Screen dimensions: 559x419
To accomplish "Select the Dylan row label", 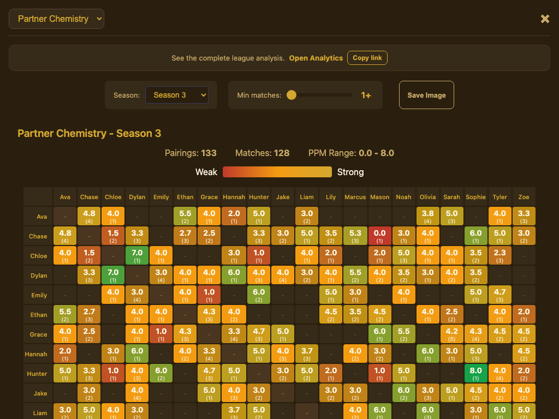I will (39, 276).
